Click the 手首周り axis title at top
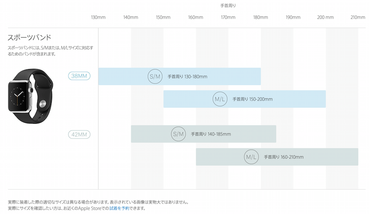370x214 pixels. pyautogui.click(x=228, y=6)
